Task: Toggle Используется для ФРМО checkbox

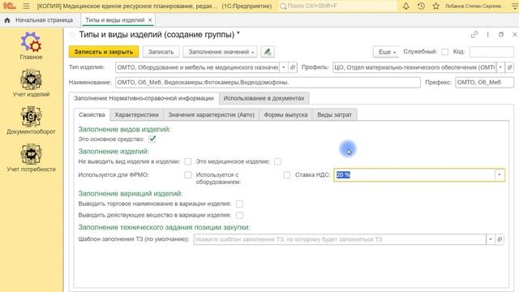Action: point(187,175)
